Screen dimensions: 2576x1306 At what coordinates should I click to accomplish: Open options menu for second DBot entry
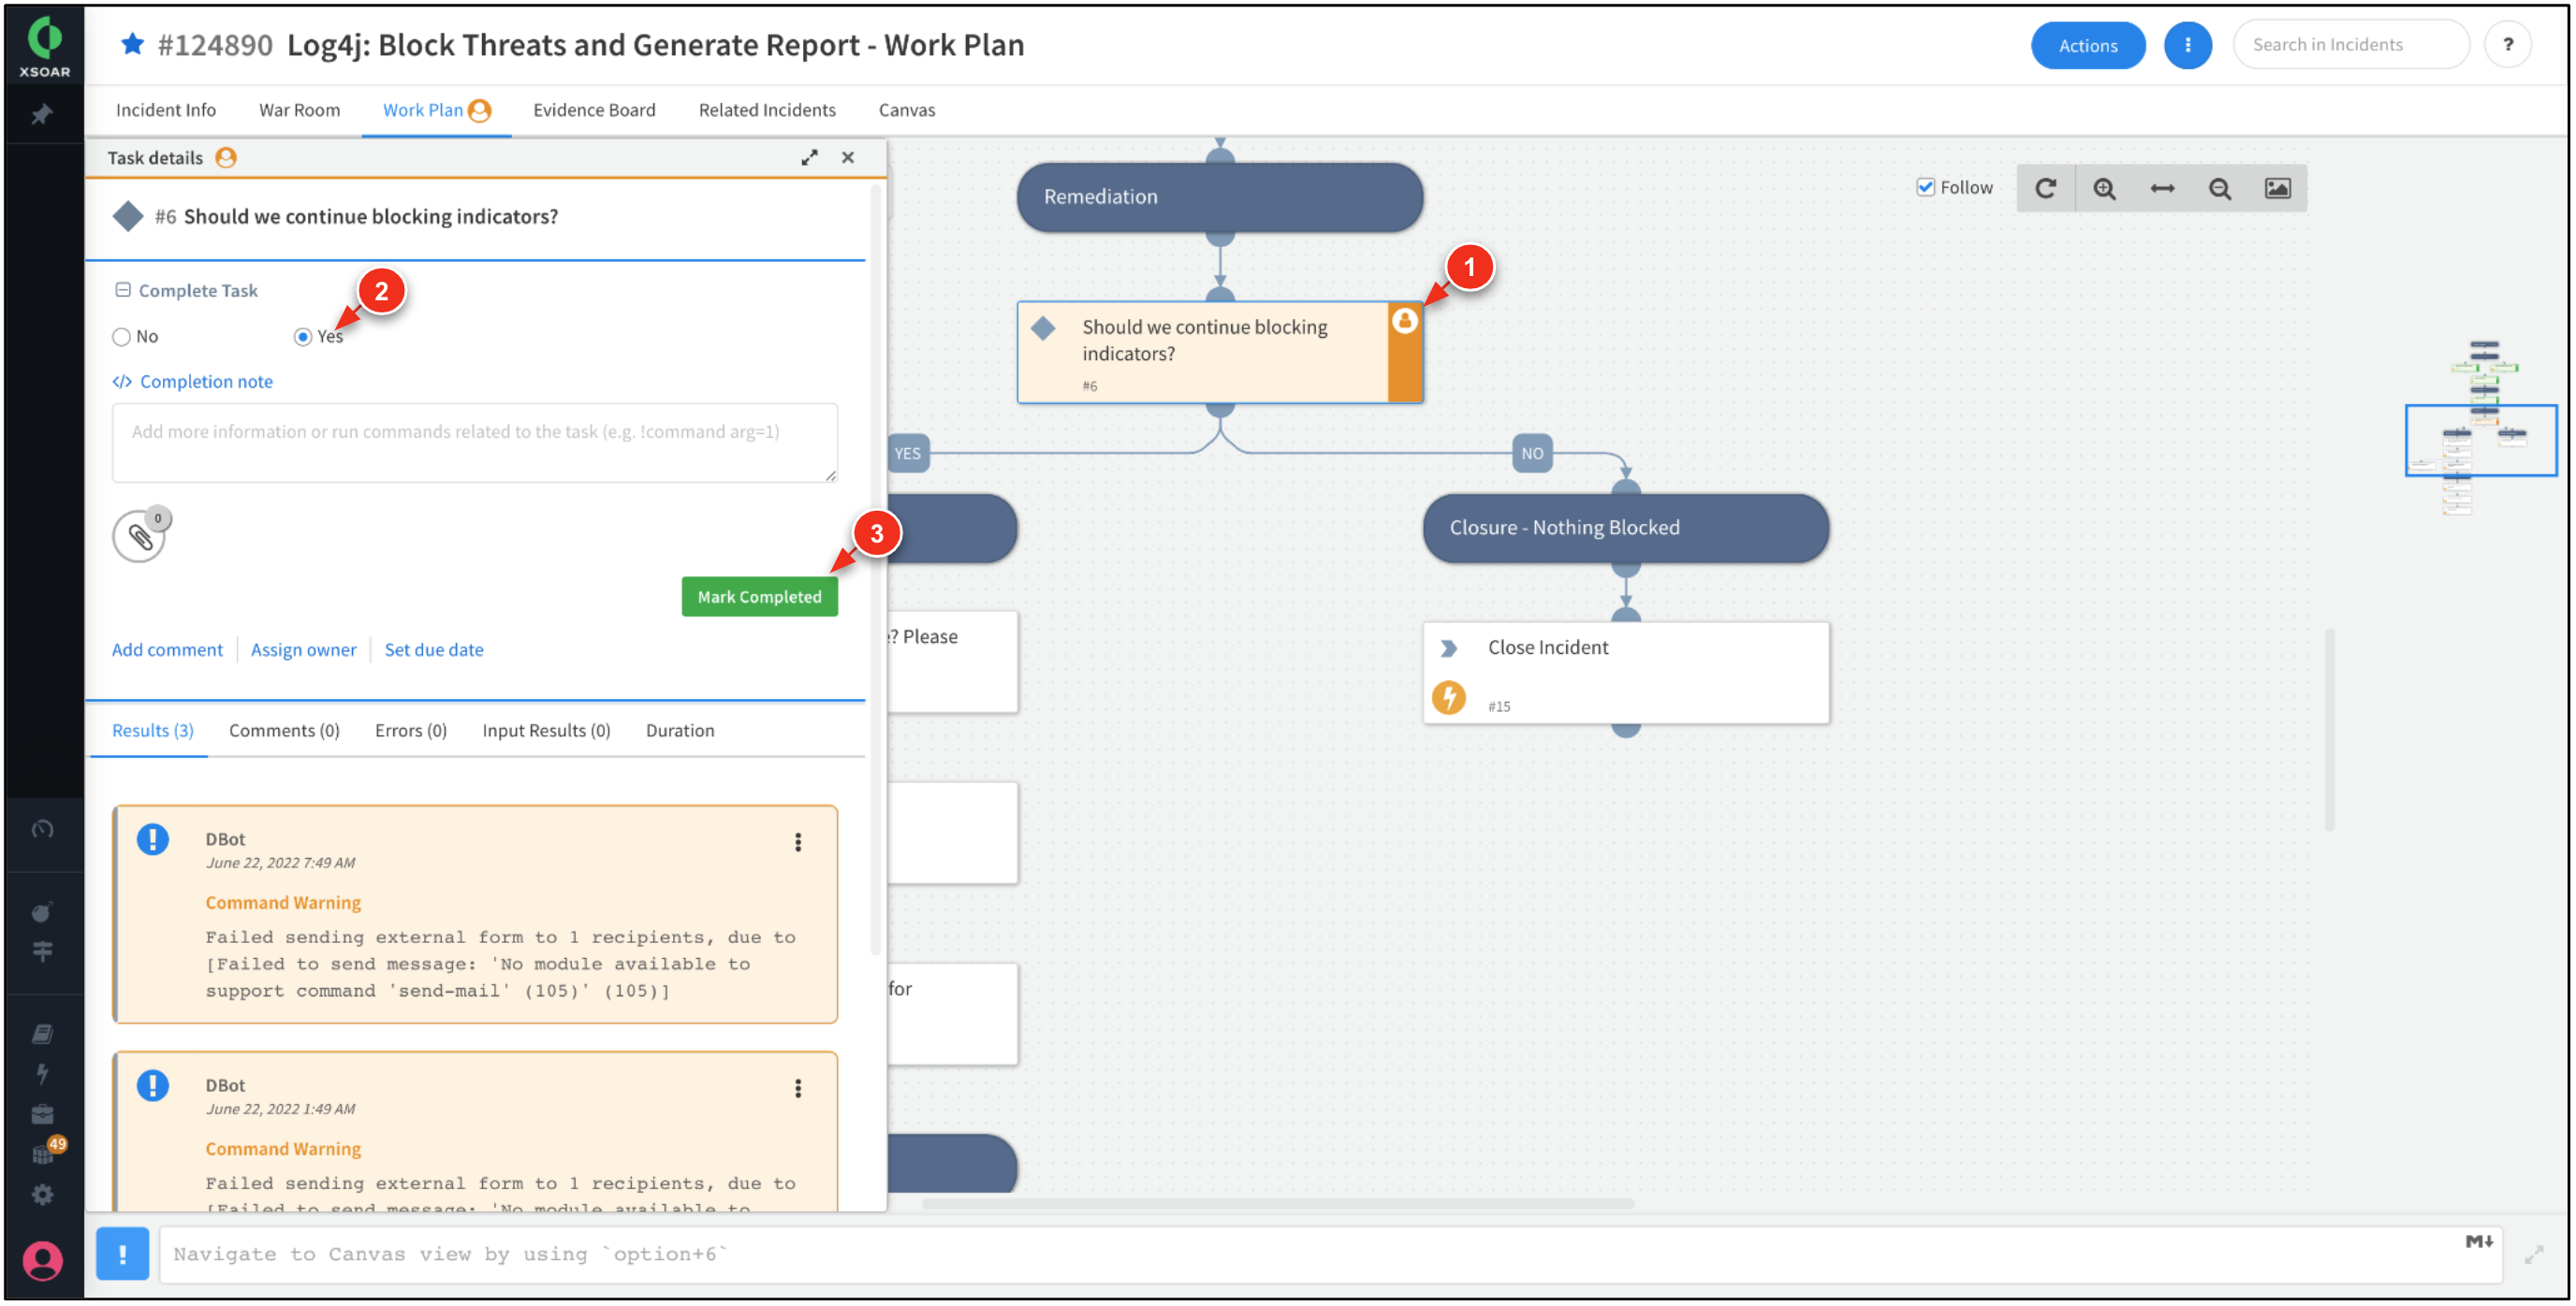pyautogui.click(x=798, y=1088)
